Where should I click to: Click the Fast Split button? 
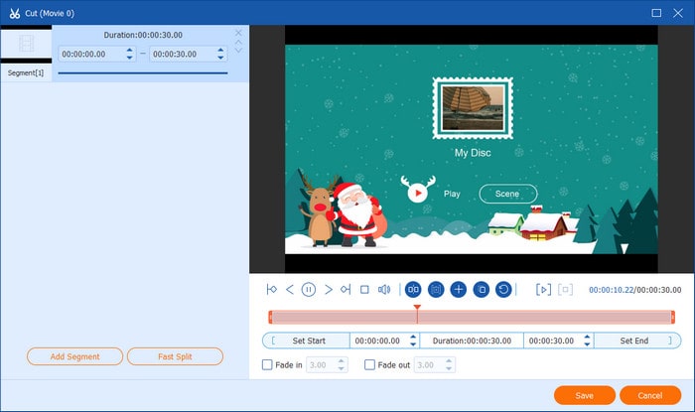click(x=175, y=355)
